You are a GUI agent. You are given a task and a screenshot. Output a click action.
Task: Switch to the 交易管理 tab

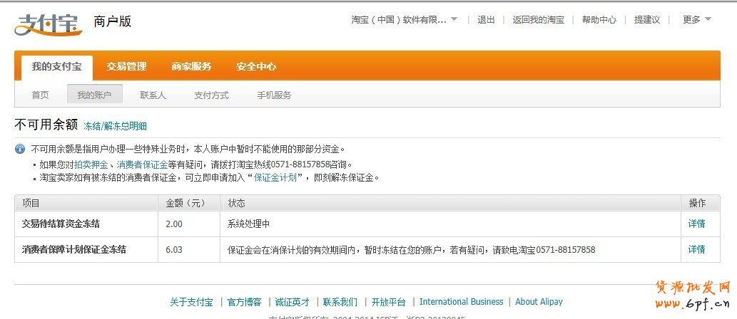(126, 66)
